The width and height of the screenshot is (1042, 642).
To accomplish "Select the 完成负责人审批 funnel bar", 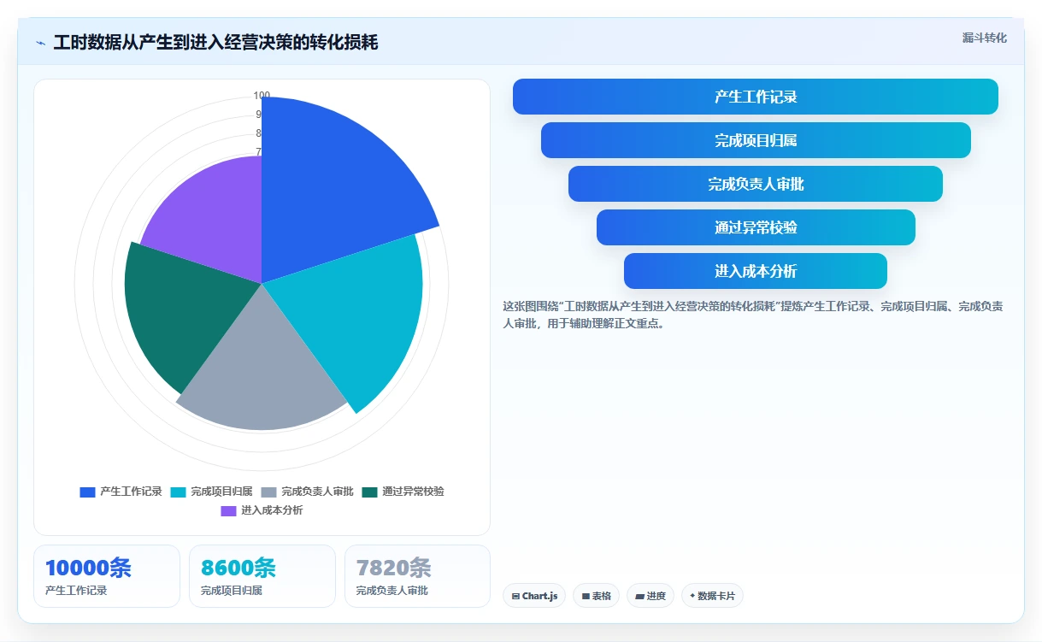I will pos(756,184).
